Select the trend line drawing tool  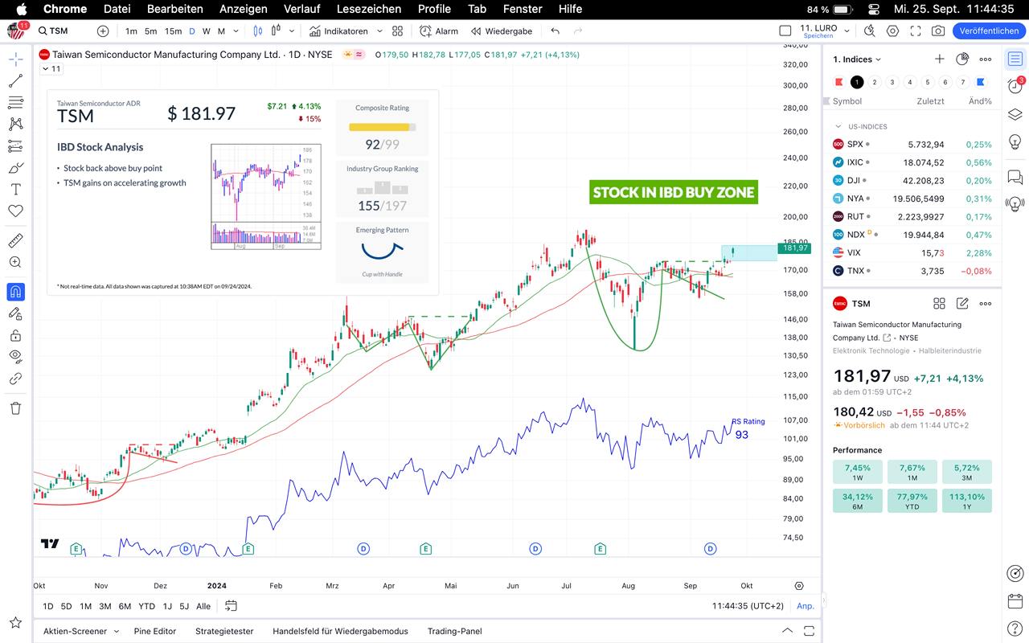[15, 81]
